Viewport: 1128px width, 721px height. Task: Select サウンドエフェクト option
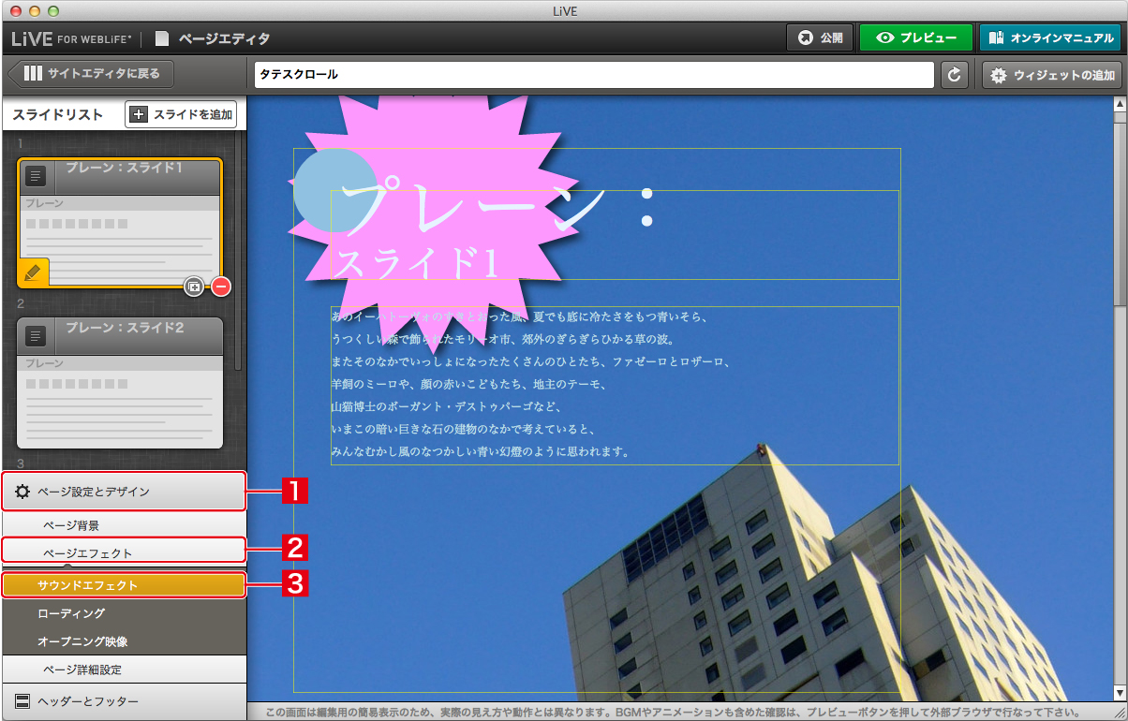point(124,585)
